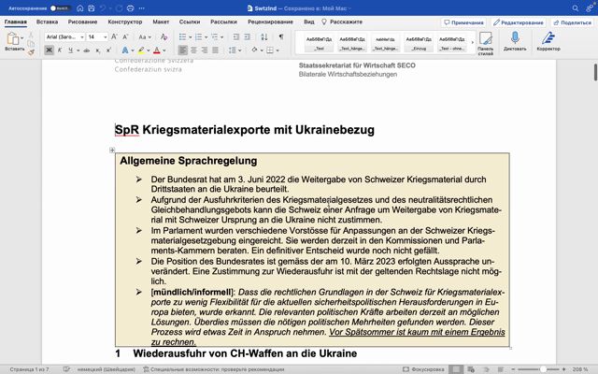598x374 pixels.
Task: Open the shading paint bucket dropdown
Action: coord(257,50)
